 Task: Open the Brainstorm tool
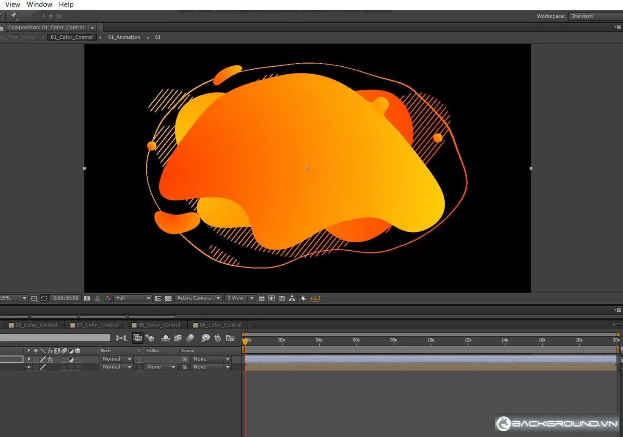pos(205,338)
